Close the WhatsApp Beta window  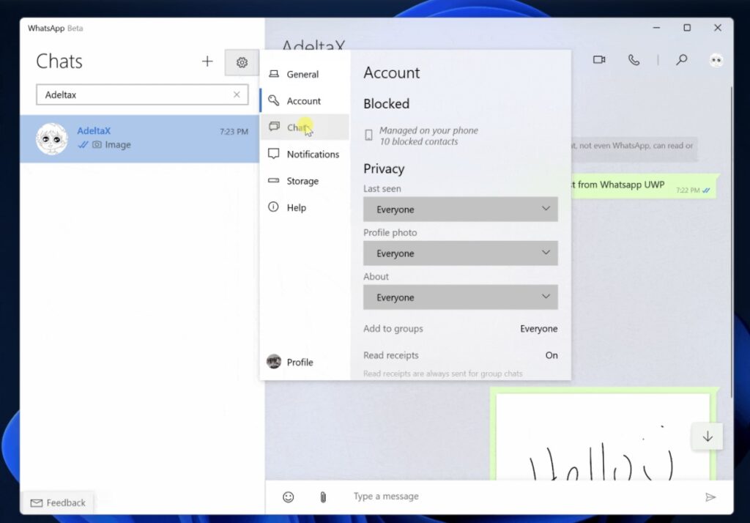(x=718, y=28)
